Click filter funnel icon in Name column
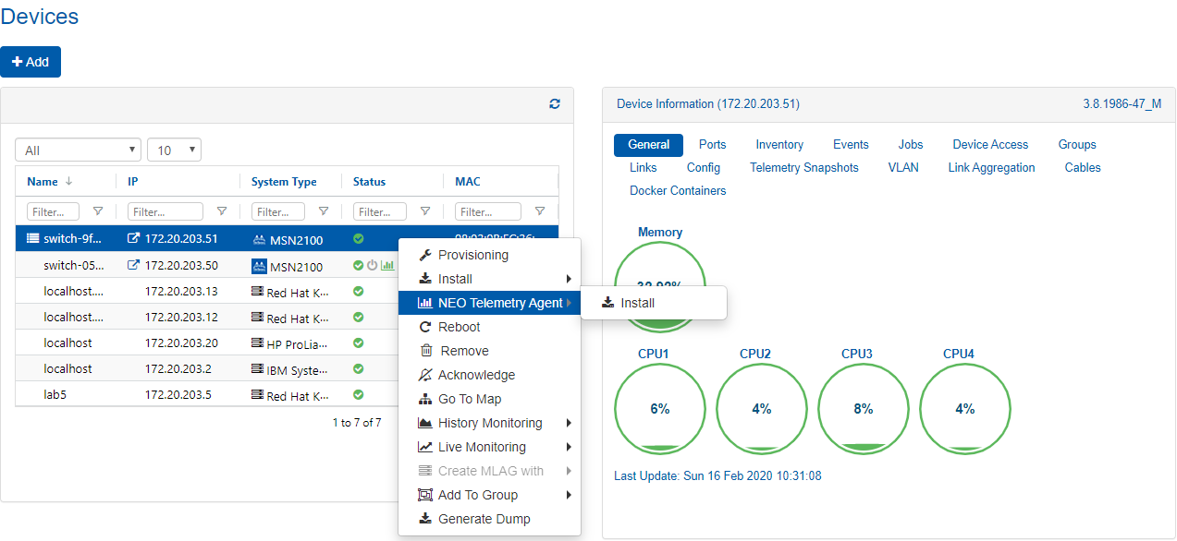The width and height of the screenshot is (1177, 541). coord(98,211)
